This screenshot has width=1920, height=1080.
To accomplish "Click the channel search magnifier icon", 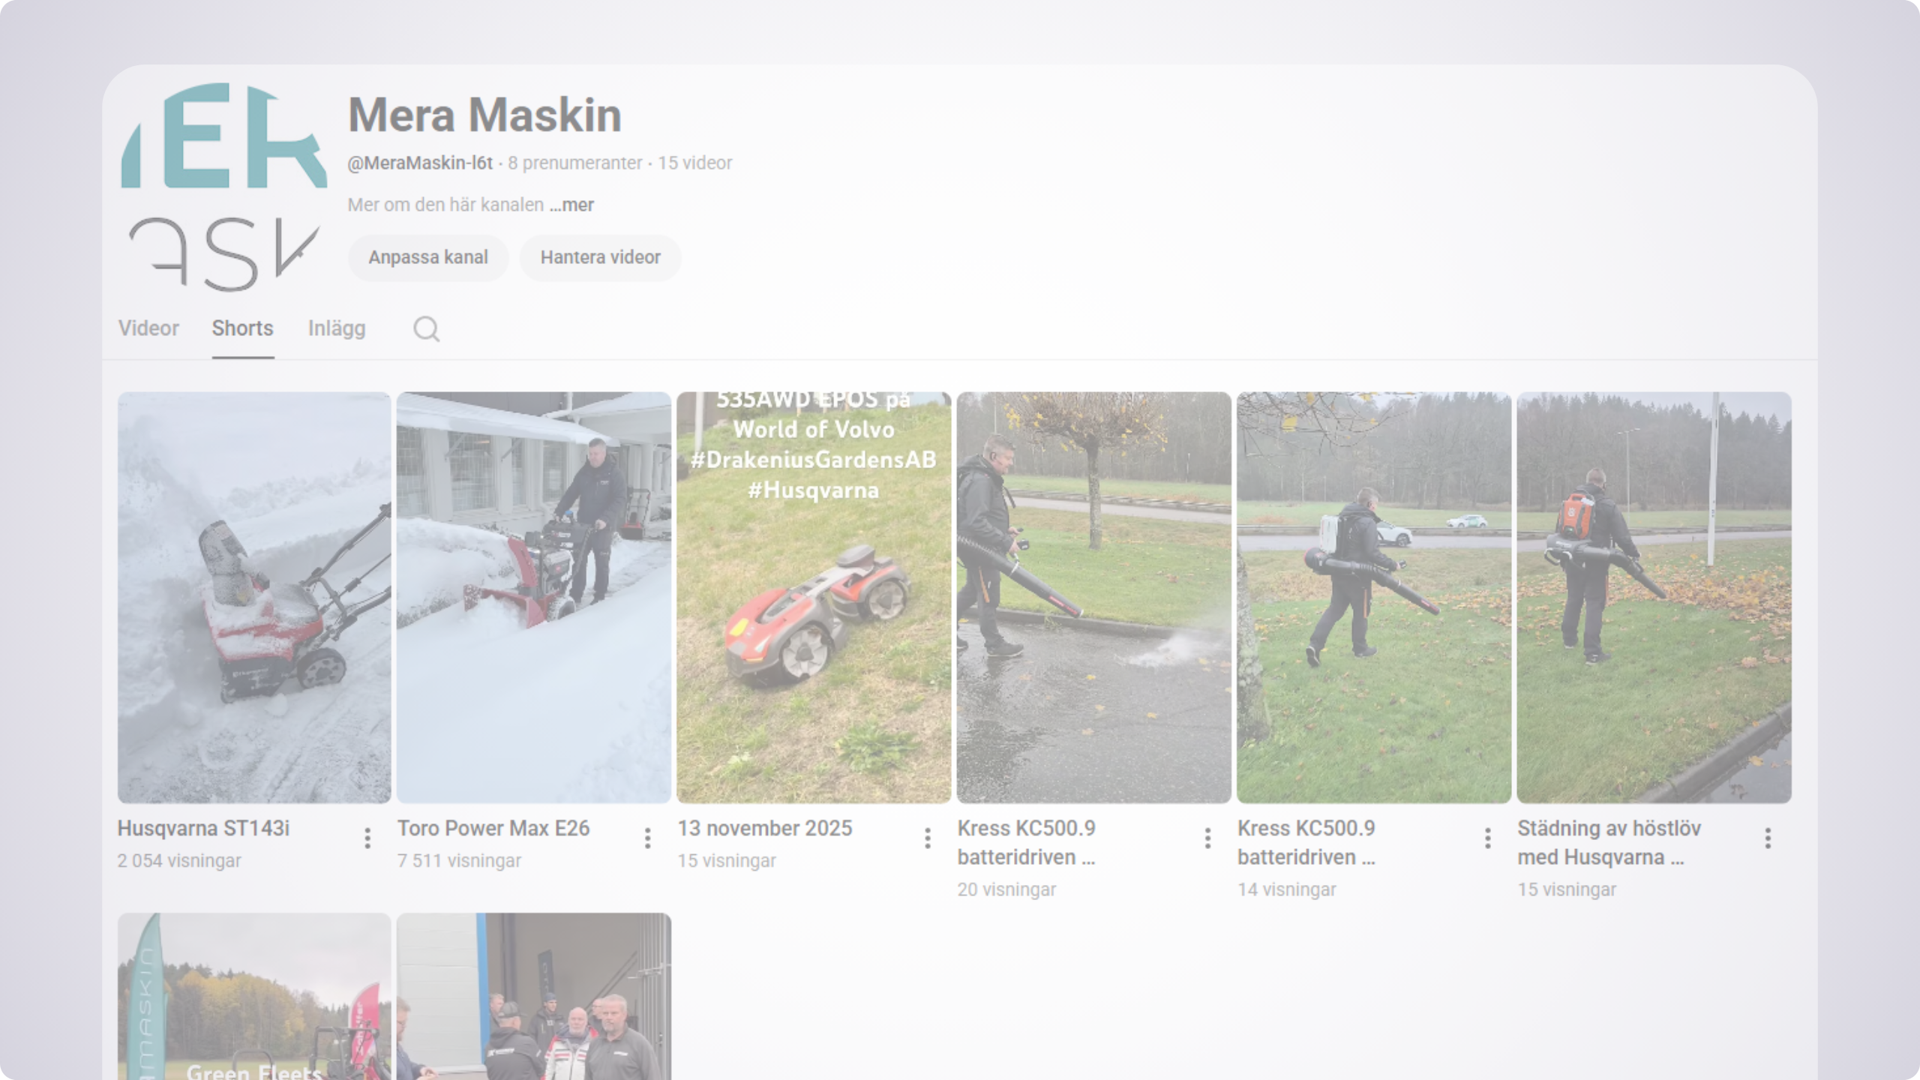I will click(x=426, y=329).
